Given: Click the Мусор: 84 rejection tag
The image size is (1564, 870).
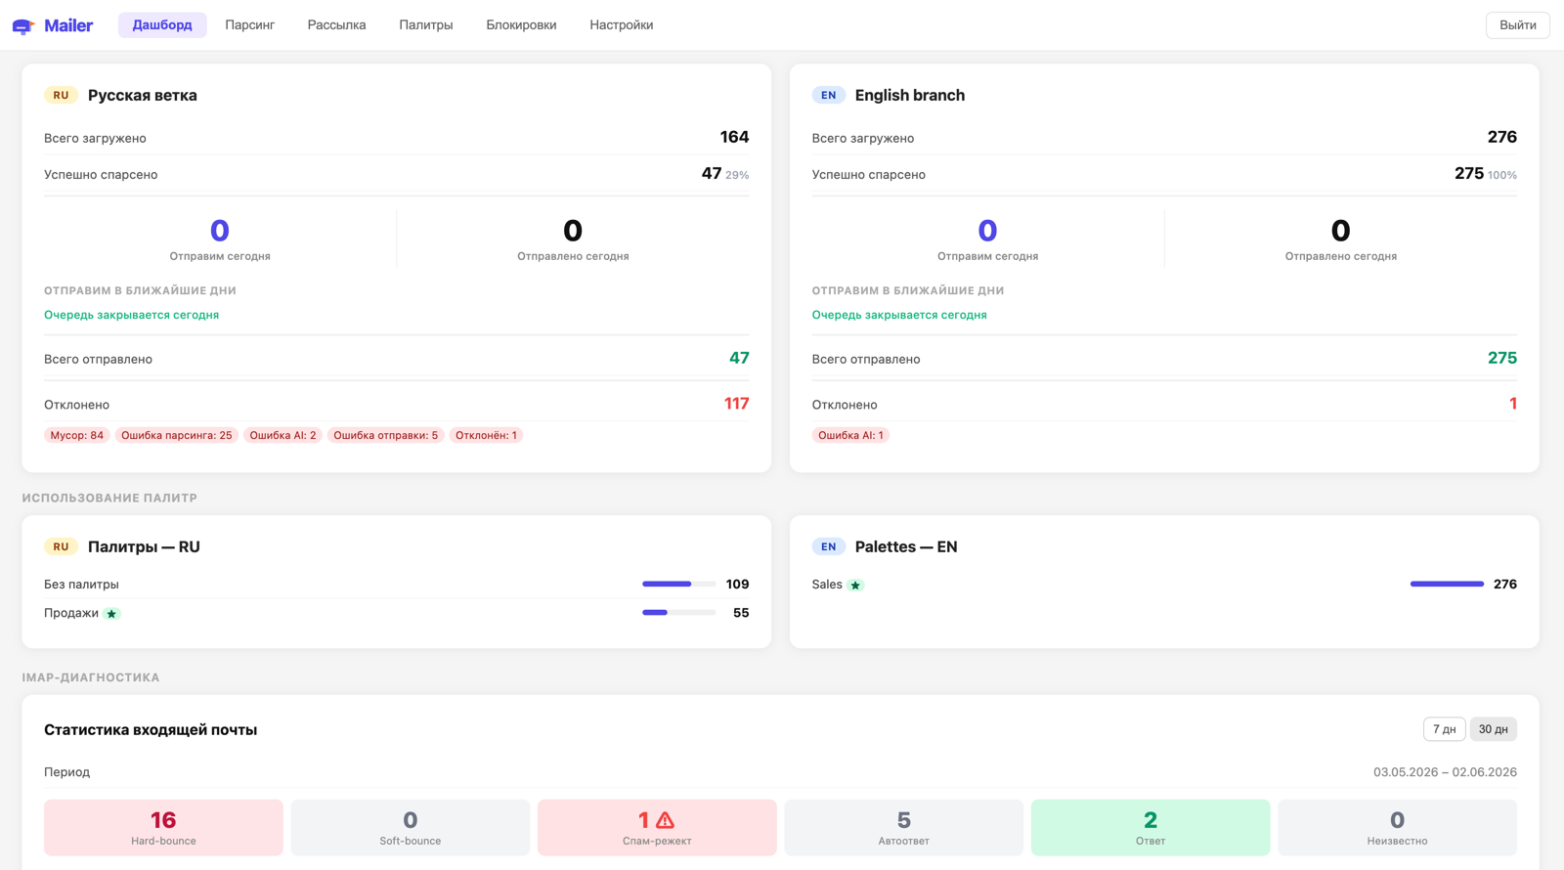Looking at the screenshot, I should click(76, 435).
